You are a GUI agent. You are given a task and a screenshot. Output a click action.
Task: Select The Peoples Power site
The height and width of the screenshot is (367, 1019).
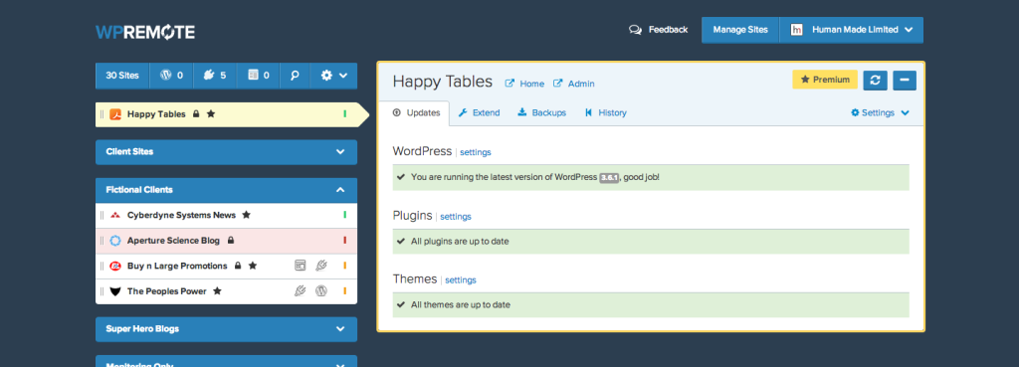coord(226,291)
